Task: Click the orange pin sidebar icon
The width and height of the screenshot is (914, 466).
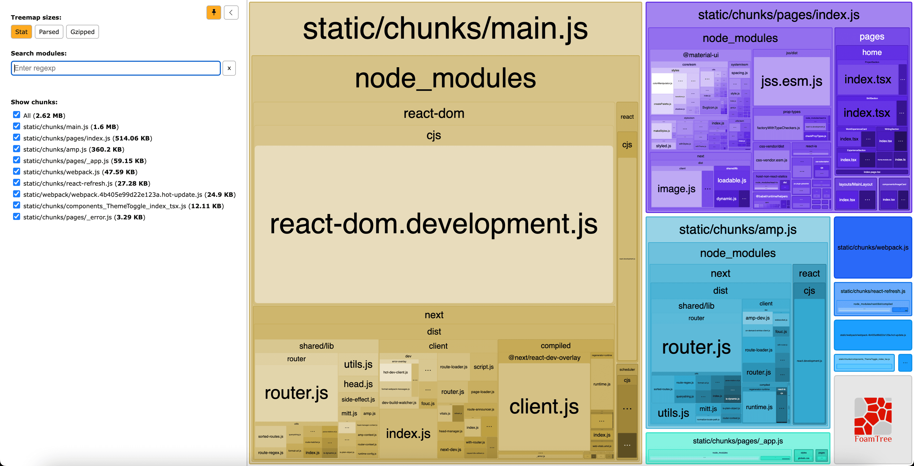Action: click(214, 13)
